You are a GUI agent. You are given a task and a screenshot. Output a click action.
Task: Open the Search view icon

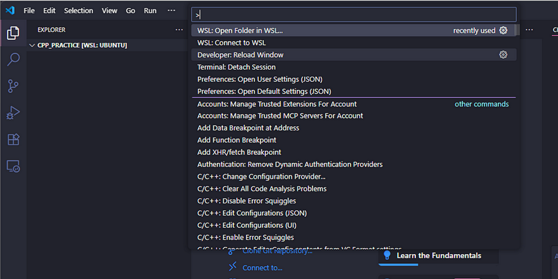(13, 59)
